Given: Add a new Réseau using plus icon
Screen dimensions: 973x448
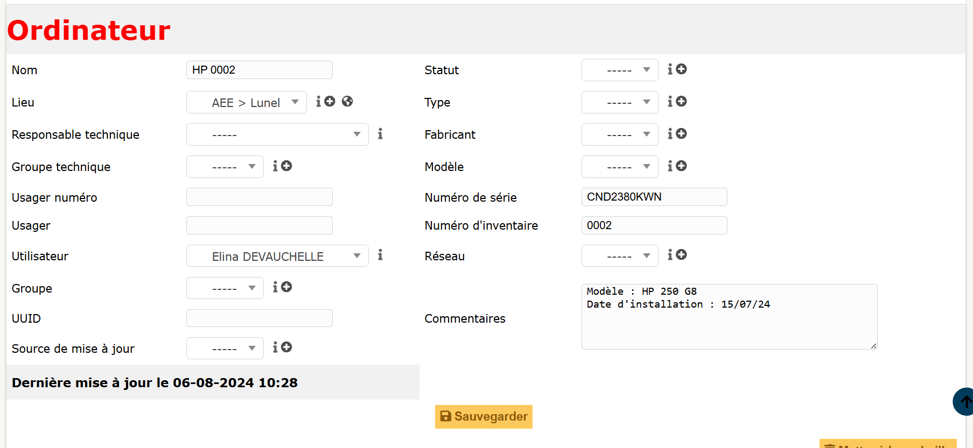Looking at the screenshot, I should pyautogui.click(x=681, y=255).
